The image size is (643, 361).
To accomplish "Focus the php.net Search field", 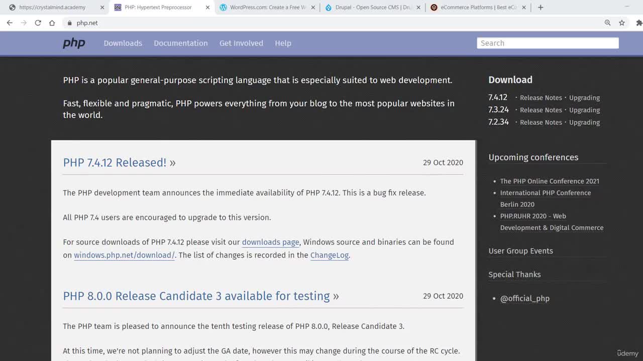I will click(548, 43).
